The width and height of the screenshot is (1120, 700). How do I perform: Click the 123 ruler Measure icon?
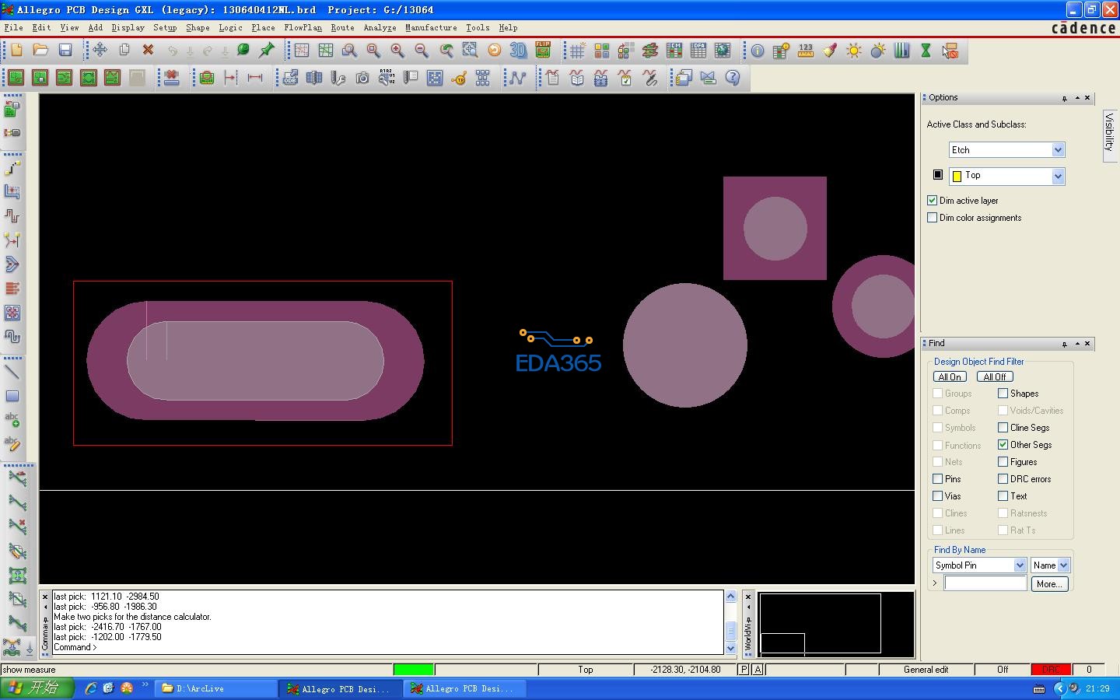(806, 51)
